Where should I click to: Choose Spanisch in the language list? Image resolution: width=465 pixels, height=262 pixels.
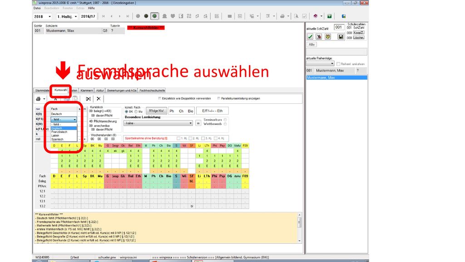coord(64,139)
